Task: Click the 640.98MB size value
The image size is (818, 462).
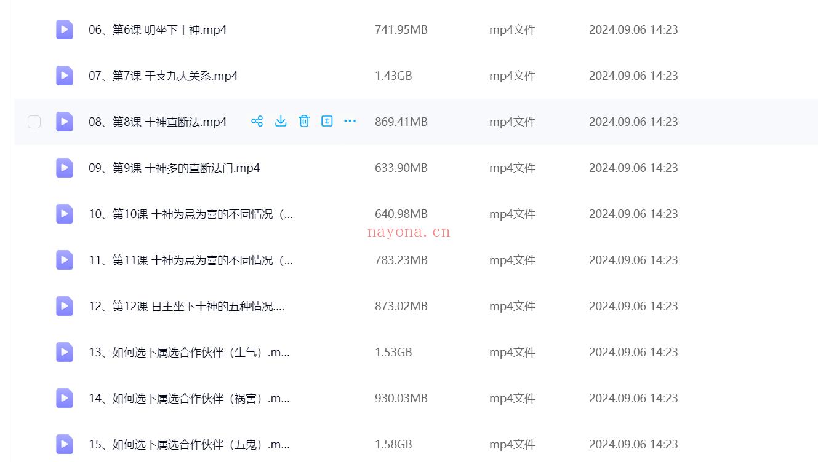Action: [401, 214]
